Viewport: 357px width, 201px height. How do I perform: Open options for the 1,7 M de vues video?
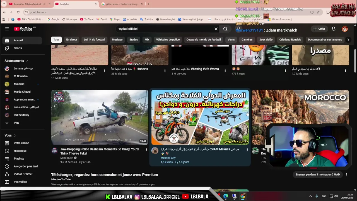345,70
